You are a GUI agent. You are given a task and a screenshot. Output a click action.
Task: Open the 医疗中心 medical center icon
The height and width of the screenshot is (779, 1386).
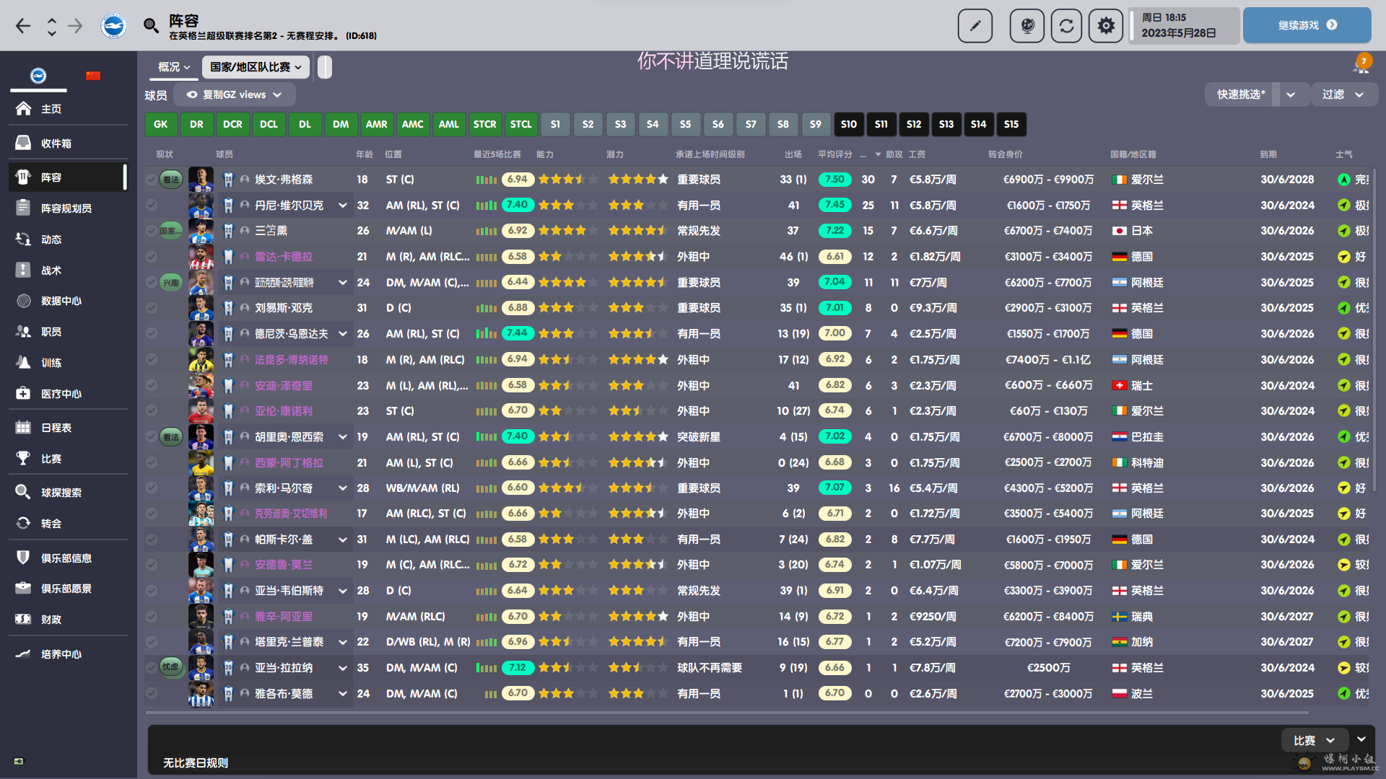[x=24, y=393]
